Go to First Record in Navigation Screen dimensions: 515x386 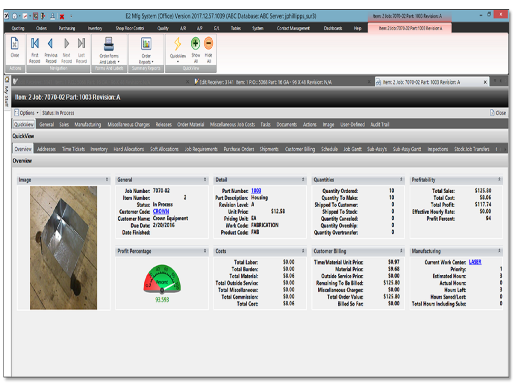35,43
